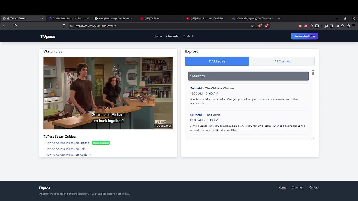The image size is (358, 201).
Task: Open How to Access TVPass on Roku
Action: point(66,149)
